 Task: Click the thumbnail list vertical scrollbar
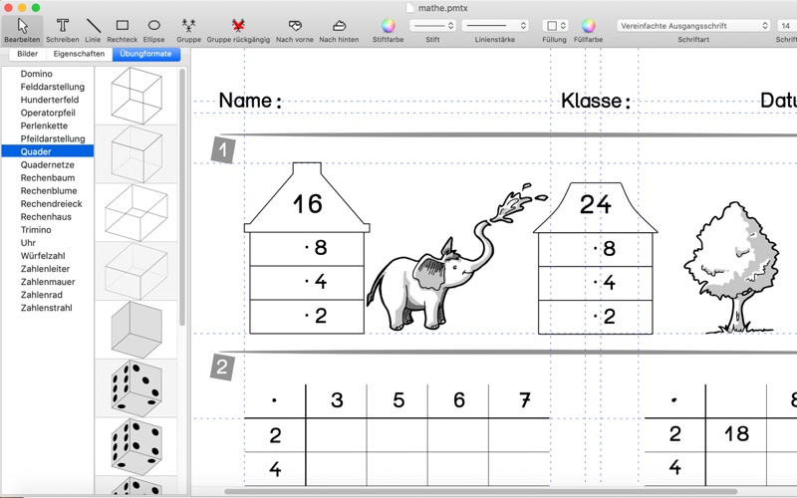[182, 197]
